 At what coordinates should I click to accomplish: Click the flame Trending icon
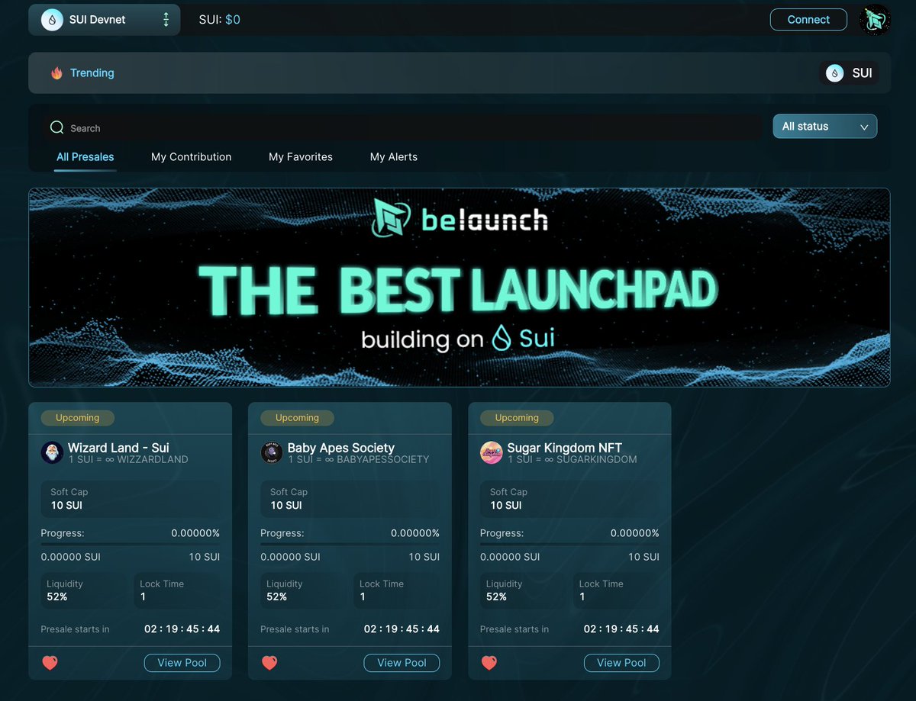click(x=57, y=72)
